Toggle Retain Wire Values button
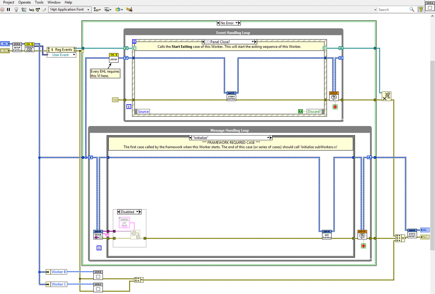Viewport: 435px width, 294px height. 24,9
